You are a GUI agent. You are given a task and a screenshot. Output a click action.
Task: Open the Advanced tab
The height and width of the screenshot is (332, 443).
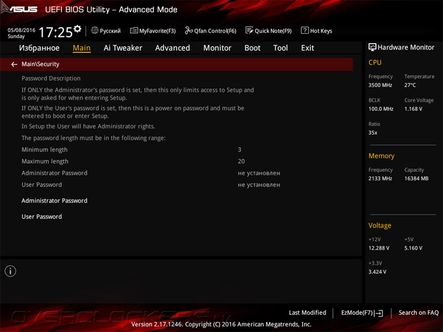(x=173, y=48)
